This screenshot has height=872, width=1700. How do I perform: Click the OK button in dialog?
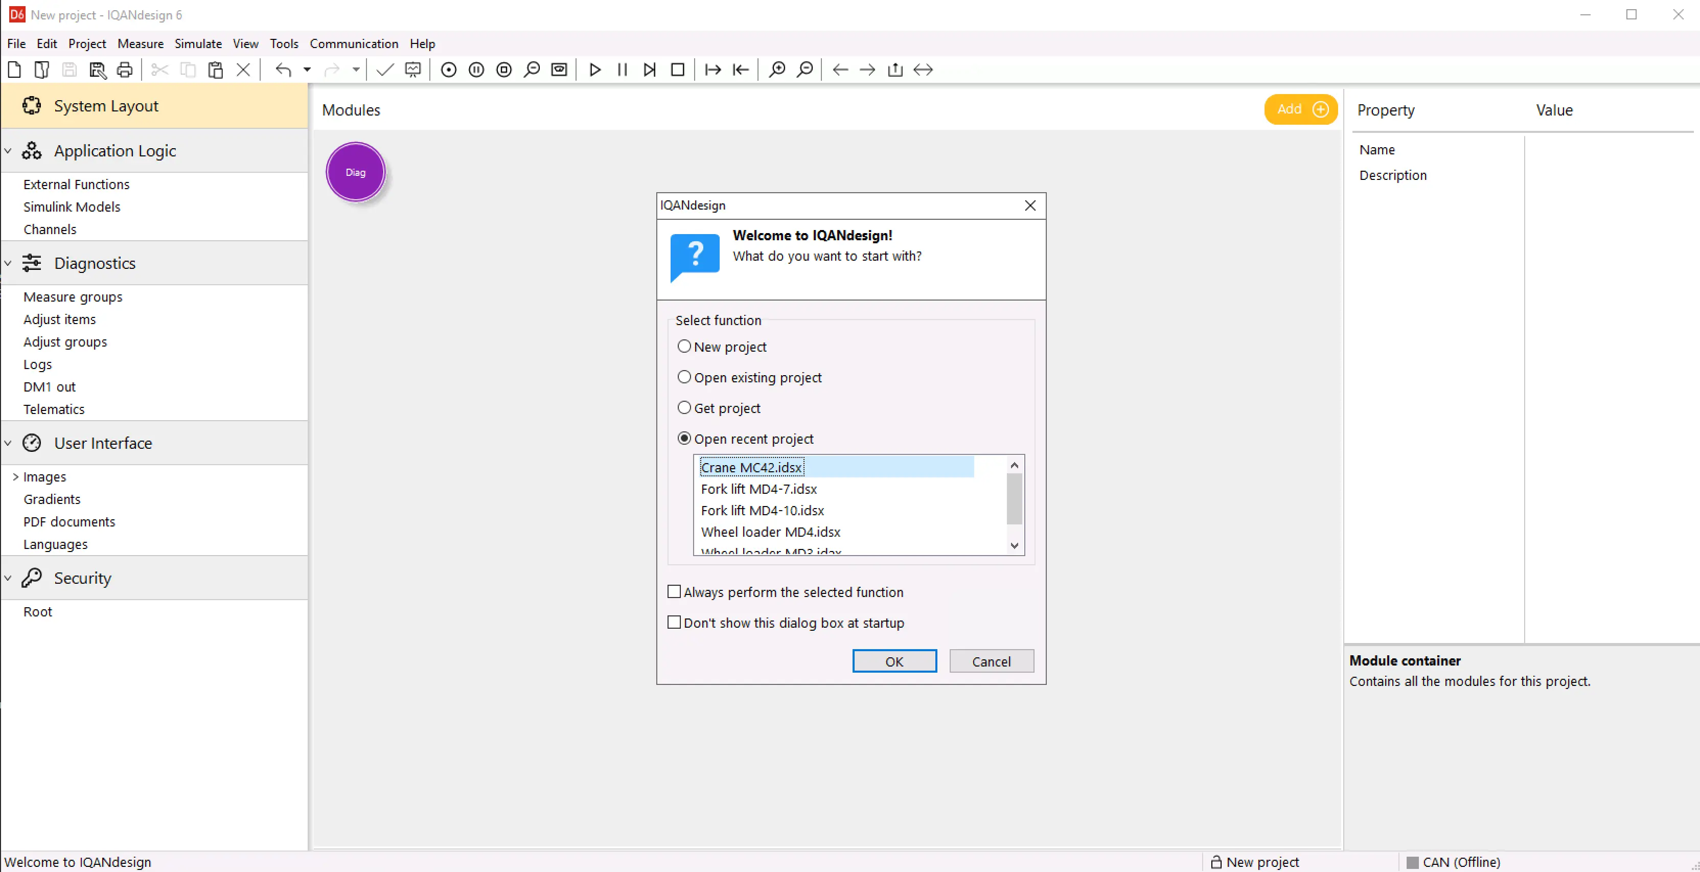tap(893, 661)
